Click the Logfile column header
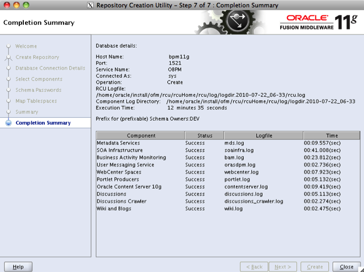Screen dimensions: 364x272 [263, 136]
